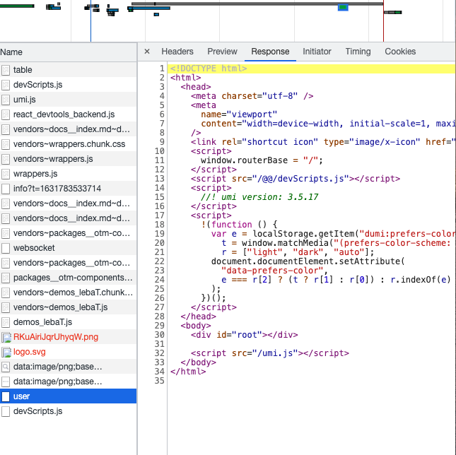The image size is (456, 455).
Task: Click file icon of wrappers.js request
Action: (x=6, y=174)
